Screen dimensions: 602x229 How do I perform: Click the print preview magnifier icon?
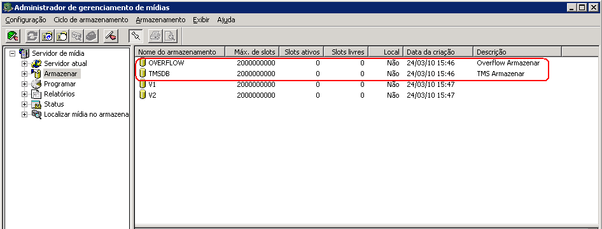[x=170, y=36]
